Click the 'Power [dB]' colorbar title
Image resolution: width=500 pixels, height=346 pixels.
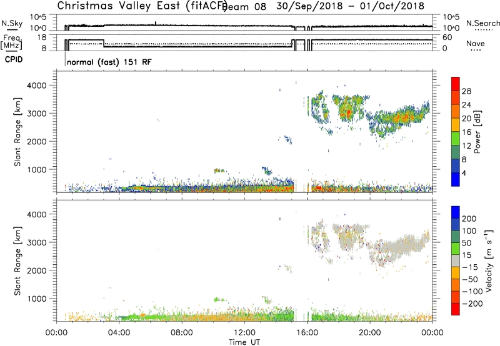coord(477,132)
